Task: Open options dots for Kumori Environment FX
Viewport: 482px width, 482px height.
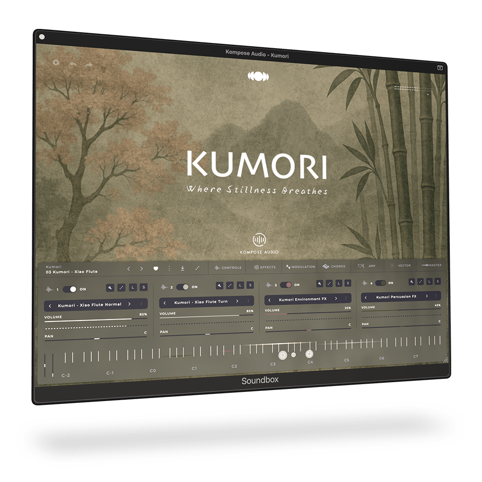Action: [x=346, y=298]
